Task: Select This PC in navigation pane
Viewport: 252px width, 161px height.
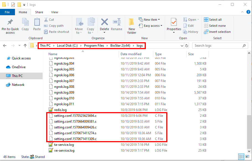Action: (17, 76)
